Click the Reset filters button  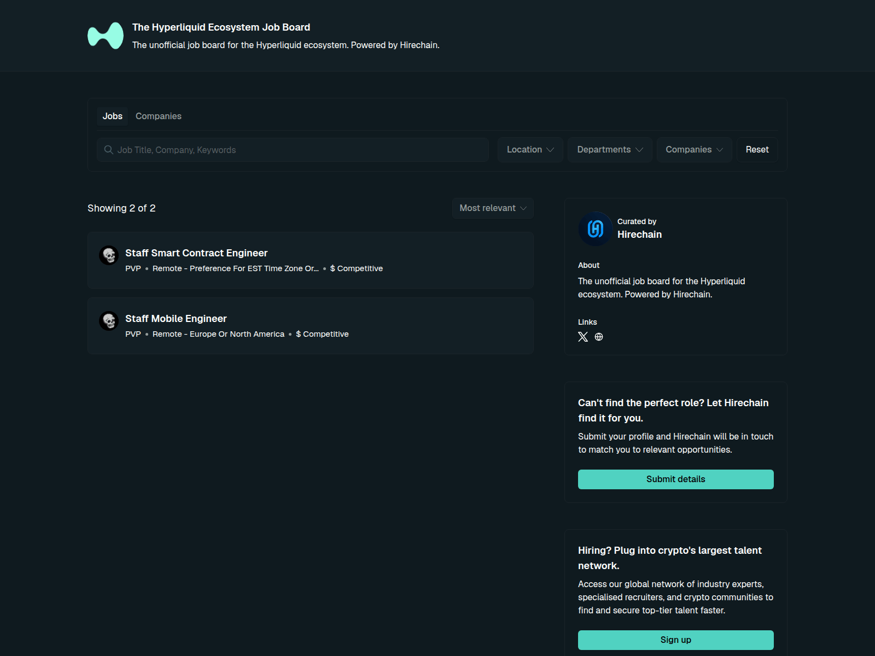coord(757,149)
